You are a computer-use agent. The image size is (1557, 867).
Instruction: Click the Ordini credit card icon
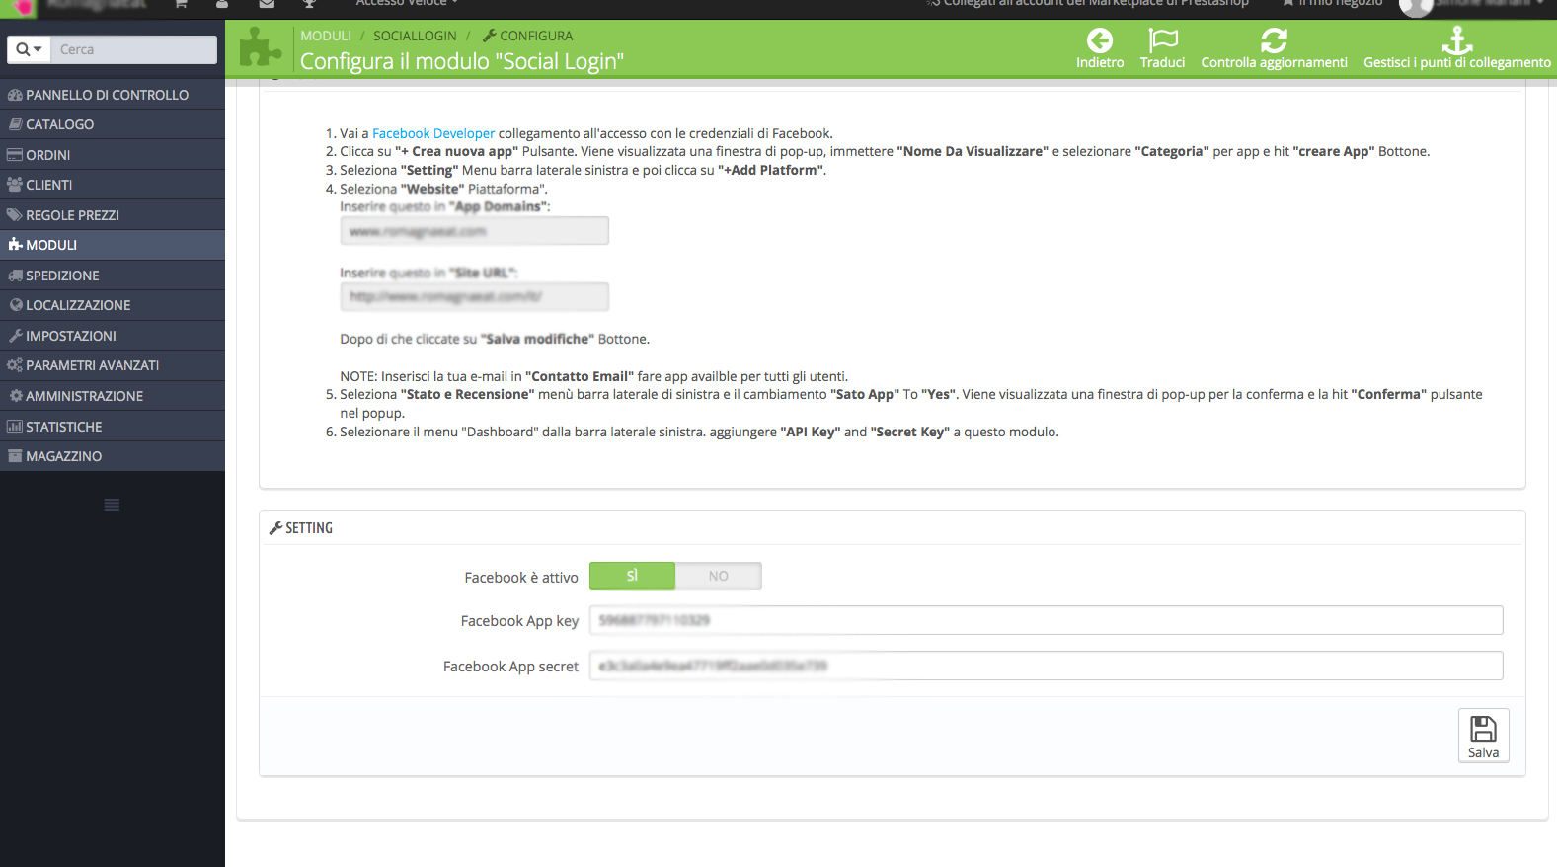coord(15,155)
